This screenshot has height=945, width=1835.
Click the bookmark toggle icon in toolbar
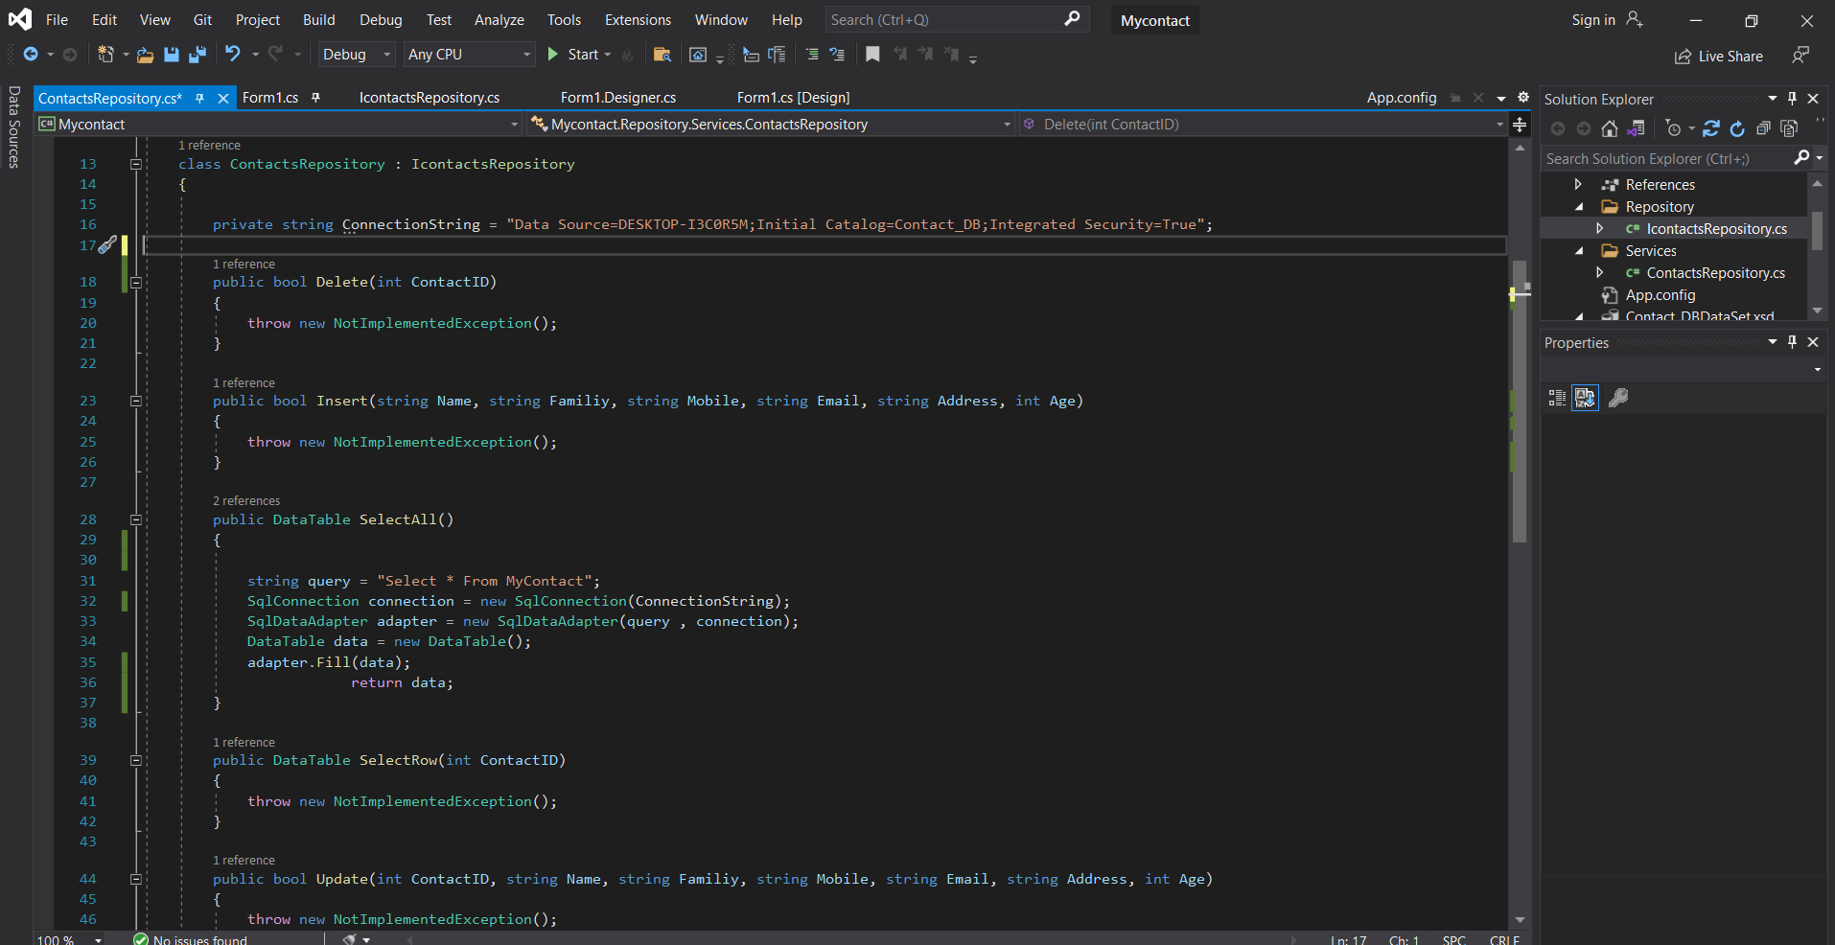[872, 55]
